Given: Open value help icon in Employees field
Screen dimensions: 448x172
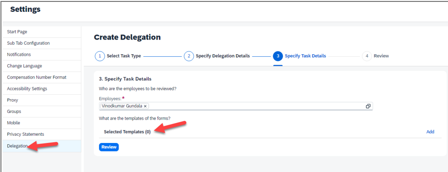Looking at the screenshot, I should coord(368,106).
